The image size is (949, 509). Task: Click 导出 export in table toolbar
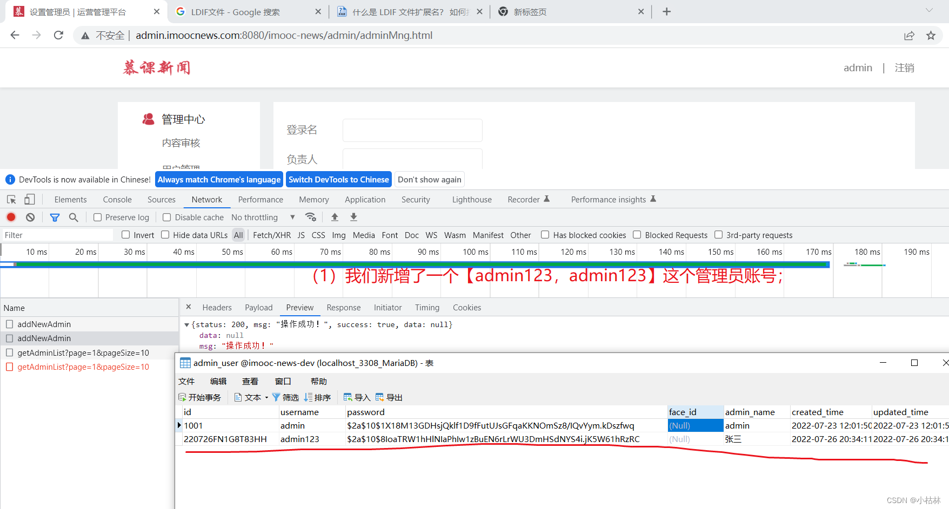[x=389, y=397]
